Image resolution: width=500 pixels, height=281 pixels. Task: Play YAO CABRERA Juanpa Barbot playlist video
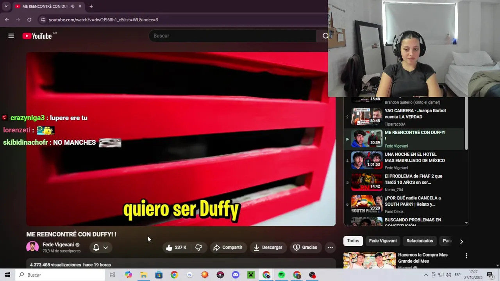(x=404, y=117)
